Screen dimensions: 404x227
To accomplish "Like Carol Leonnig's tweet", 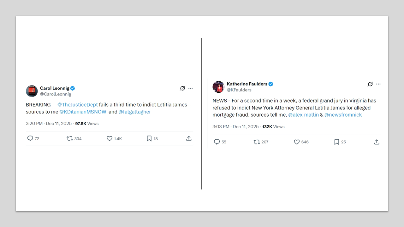I will click(110, 138).
